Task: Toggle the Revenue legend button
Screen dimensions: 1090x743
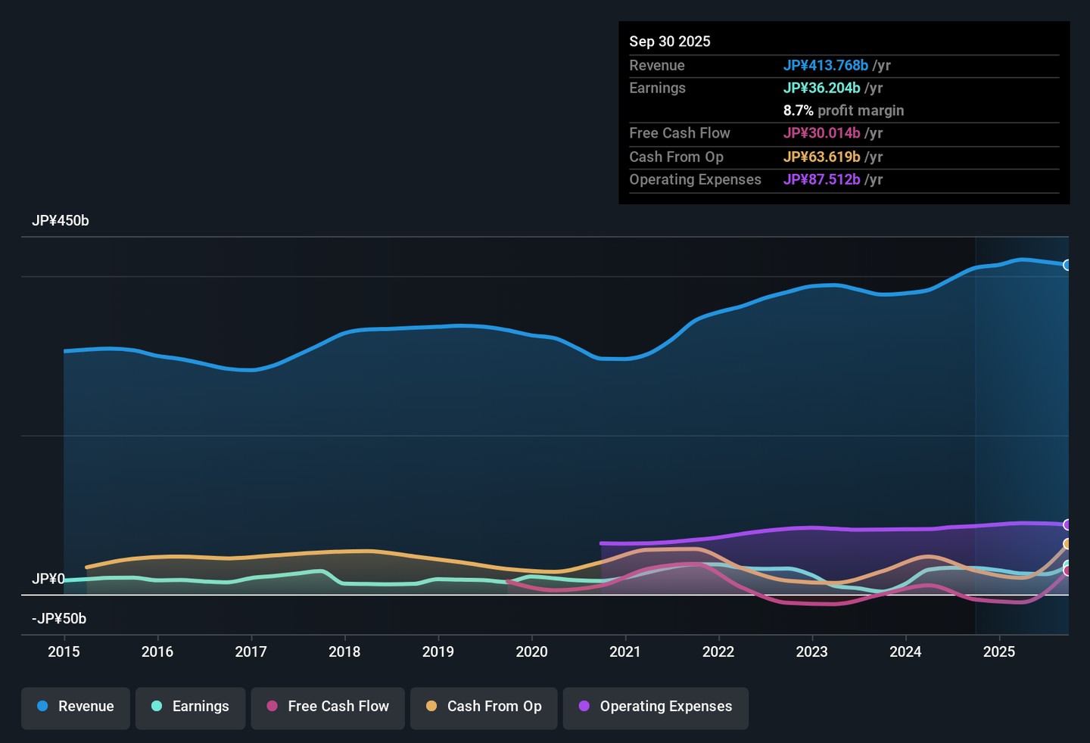Action: click(76, 707)
